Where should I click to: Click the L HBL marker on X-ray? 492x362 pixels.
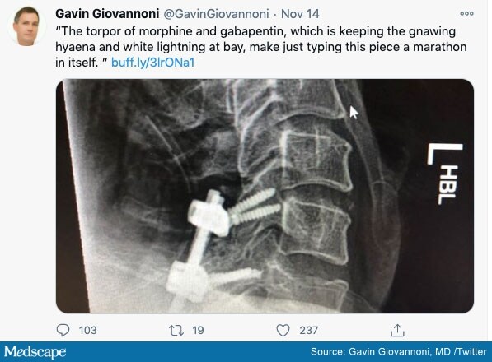point(445,174)
